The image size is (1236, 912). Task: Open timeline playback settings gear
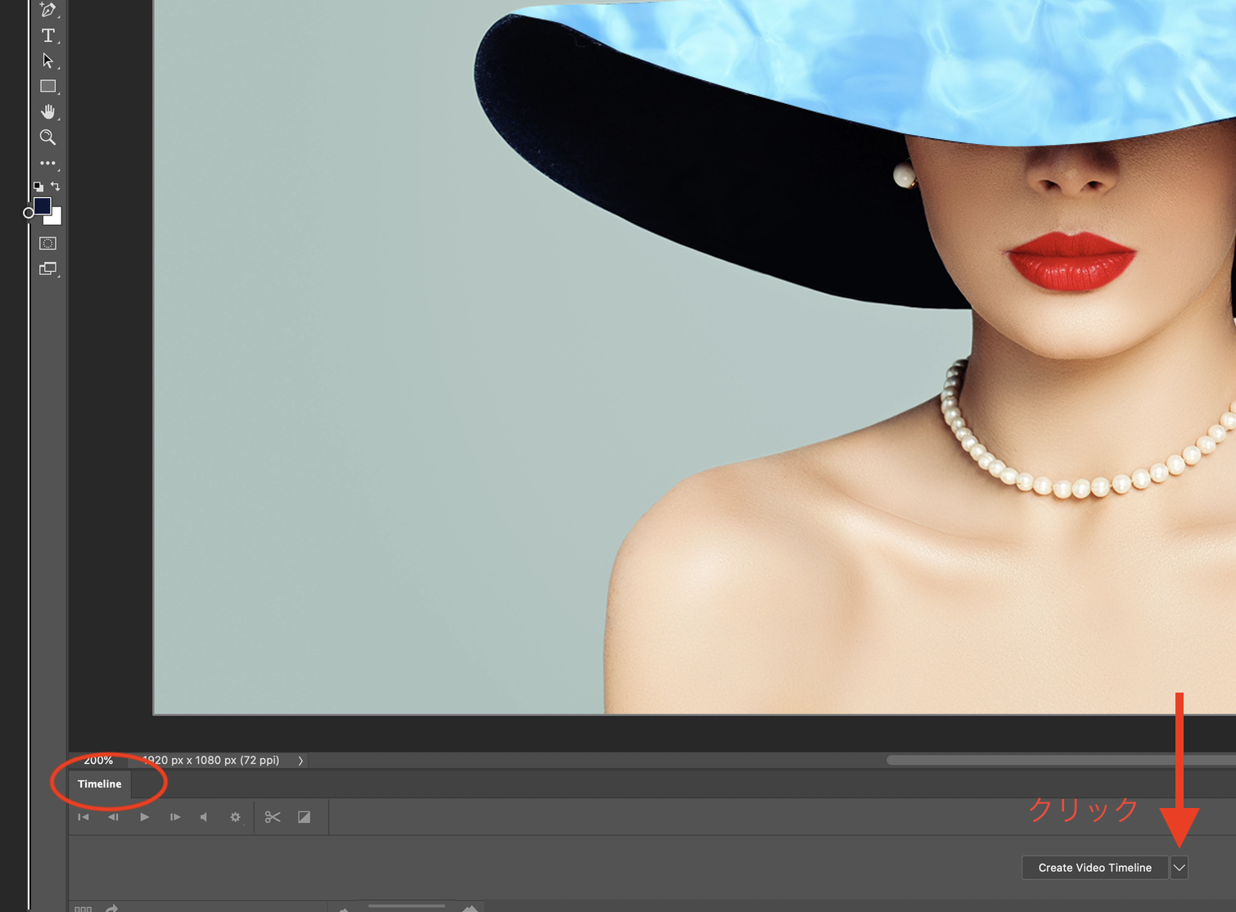[x=236, y=817]
